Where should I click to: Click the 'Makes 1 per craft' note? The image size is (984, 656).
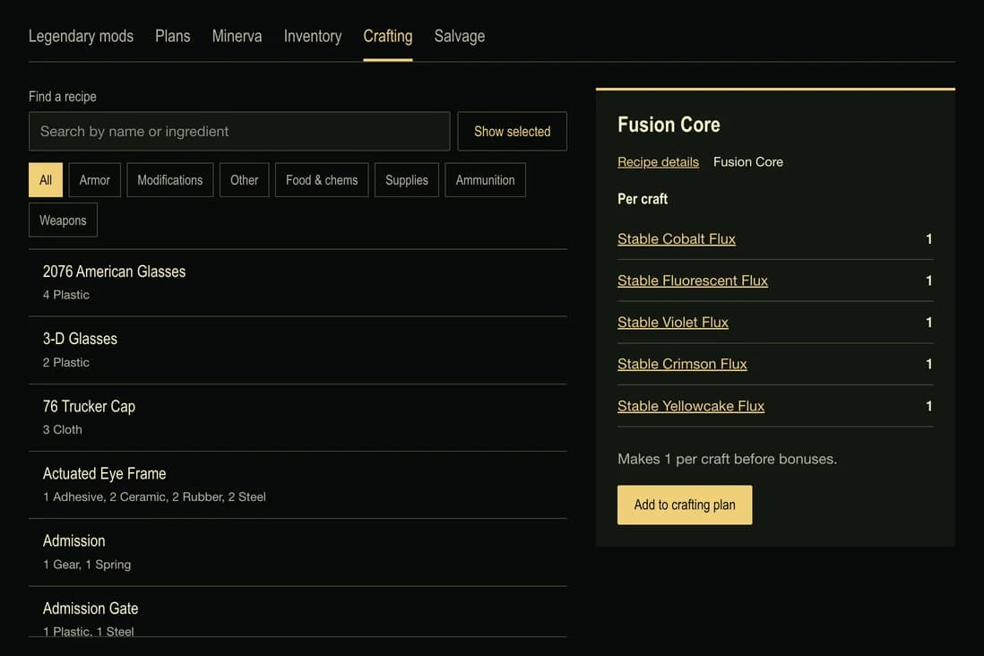[x=727, y=459]
